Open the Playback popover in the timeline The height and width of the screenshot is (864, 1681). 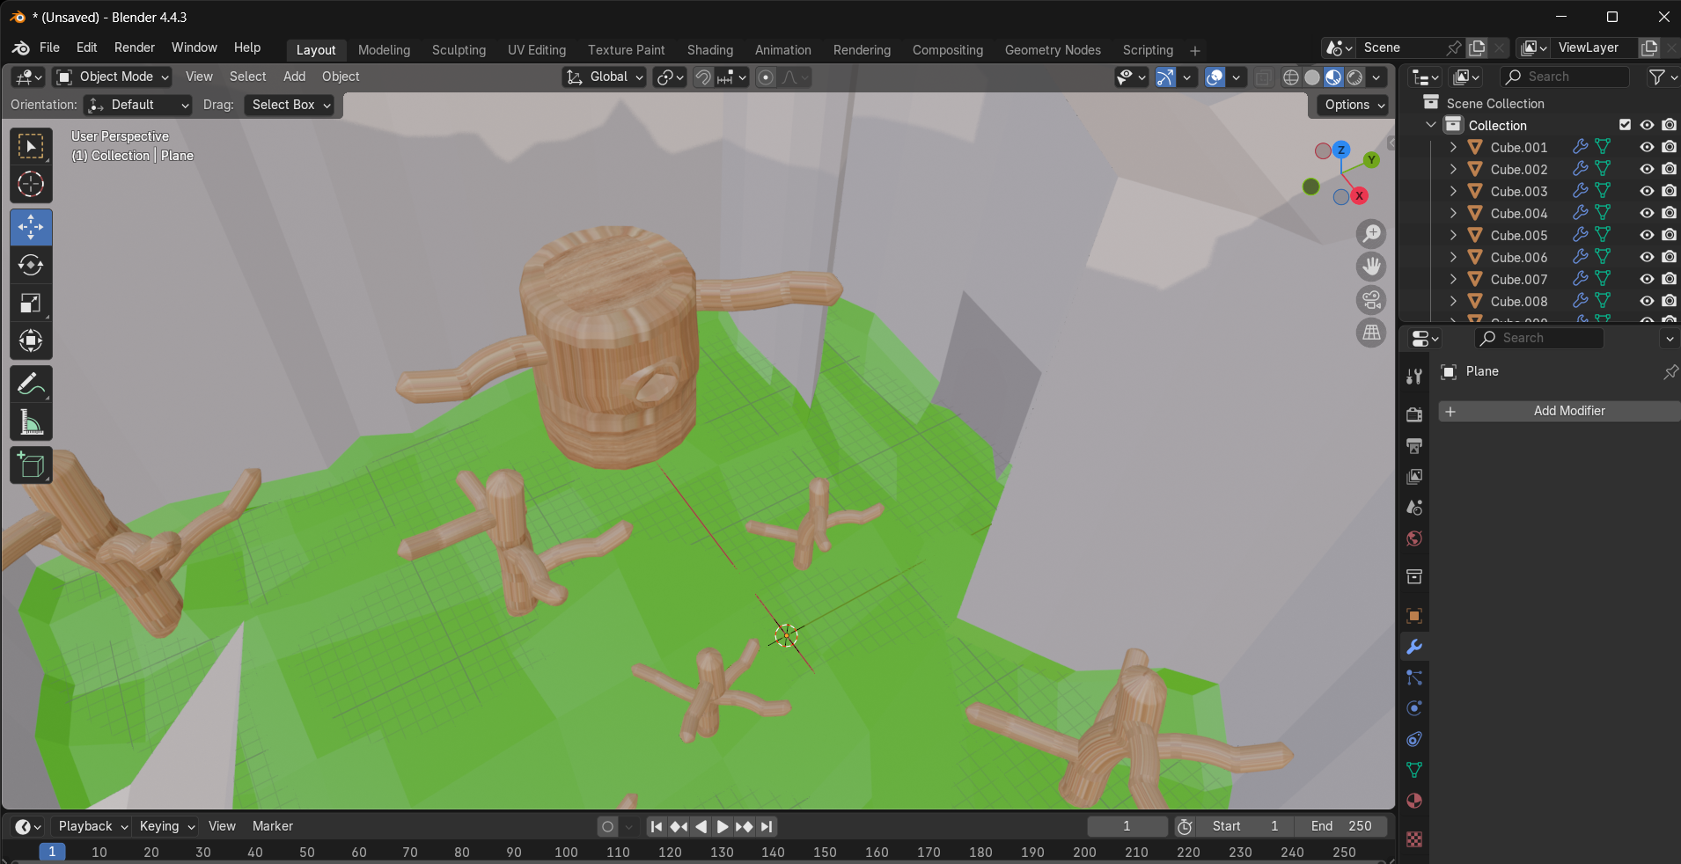click(x=92, y=826)
